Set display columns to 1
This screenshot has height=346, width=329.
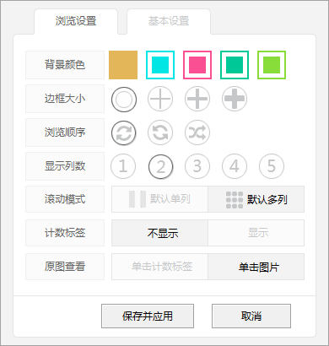click(123, 166)
